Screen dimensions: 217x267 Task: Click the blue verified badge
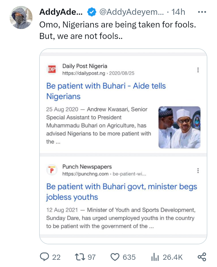(x=92, y=12)
